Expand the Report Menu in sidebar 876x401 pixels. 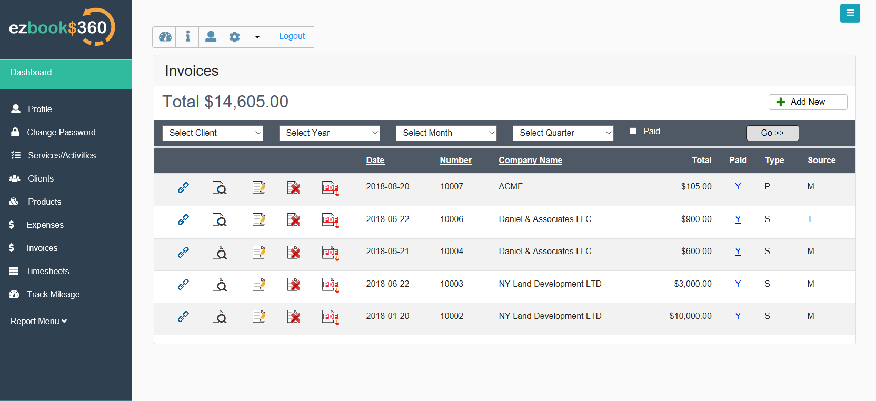[x=39, y=321]
